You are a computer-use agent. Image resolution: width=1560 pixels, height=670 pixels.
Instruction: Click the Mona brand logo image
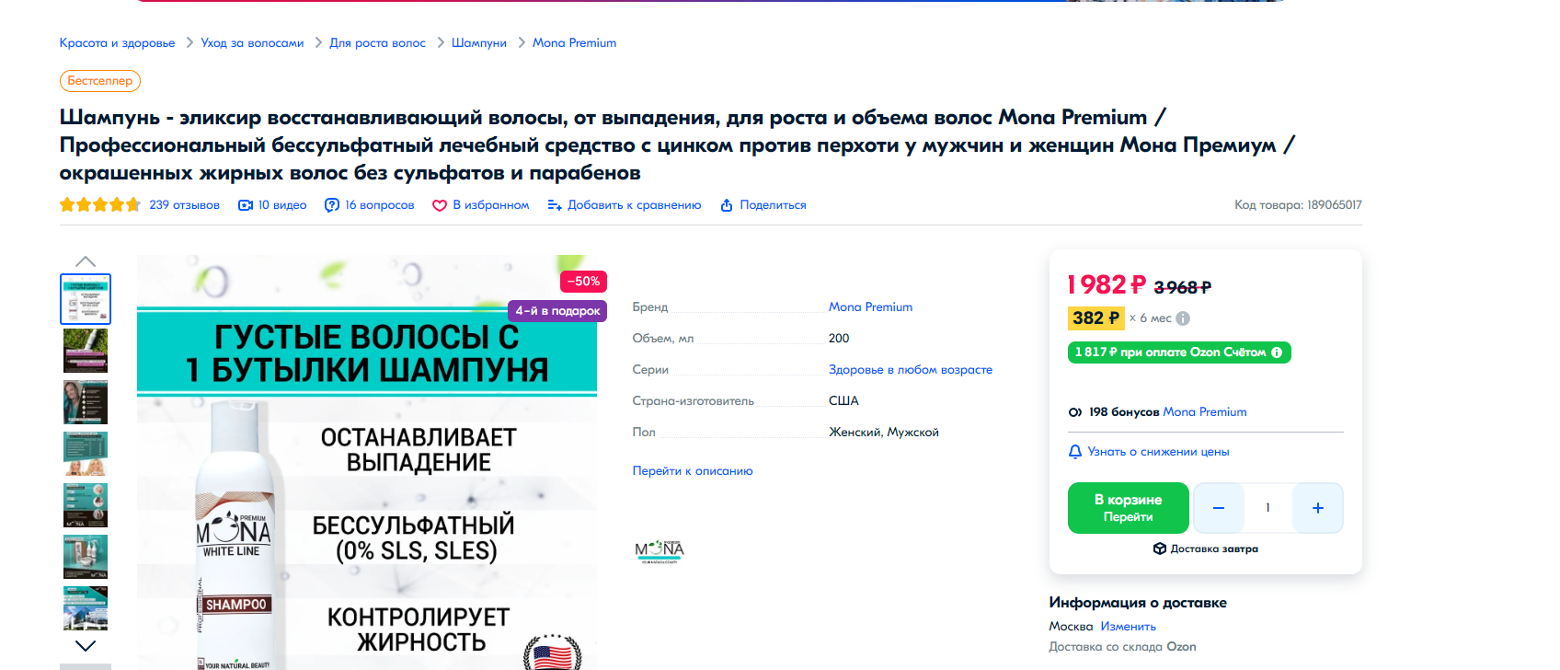point(660,551)
